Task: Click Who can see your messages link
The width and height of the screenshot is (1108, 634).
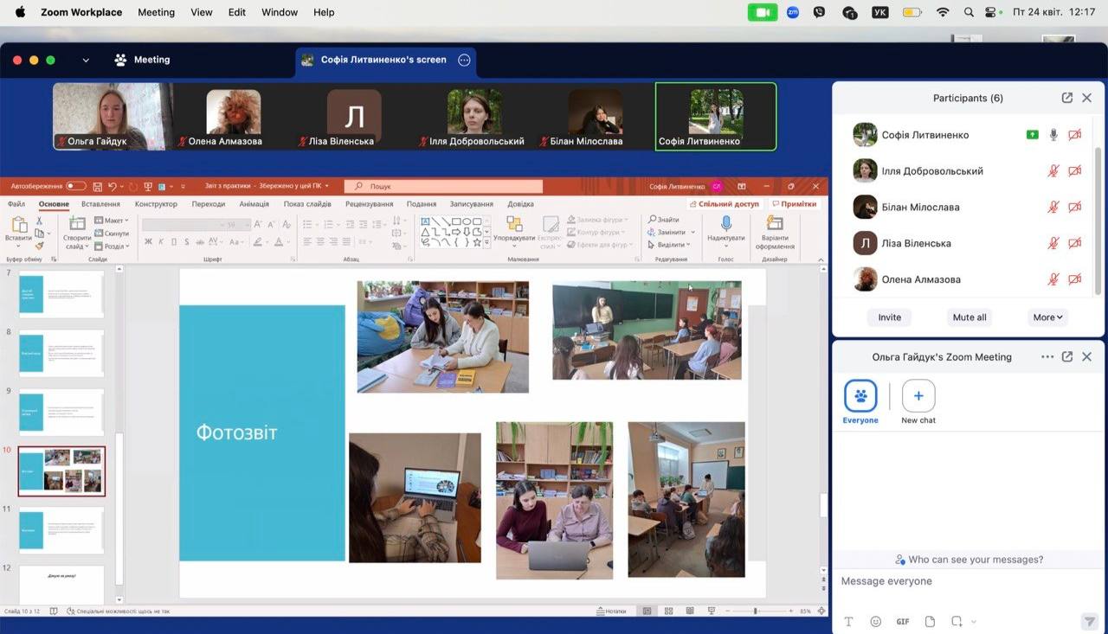Action: pos(969,560)
